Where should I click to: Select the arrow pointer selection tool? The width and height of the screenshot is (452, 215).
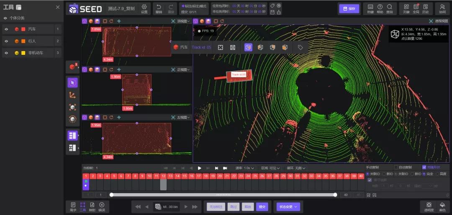(72, 83)
